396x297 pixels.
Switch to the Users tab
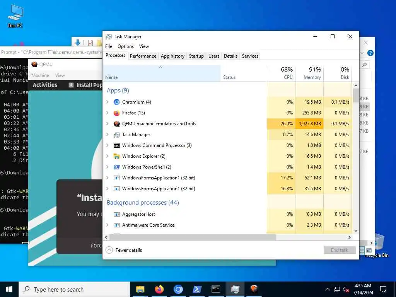click(213, 56)
